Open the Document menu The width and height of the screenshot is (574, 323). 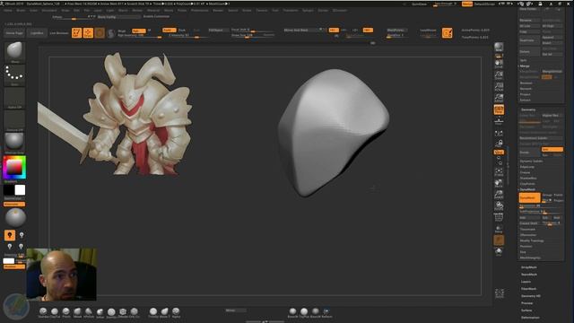49,10
